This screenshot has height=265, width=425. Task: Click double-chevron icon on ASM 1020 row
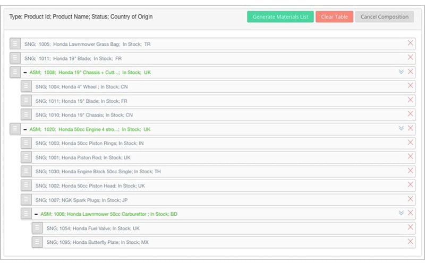pos(401,128)
